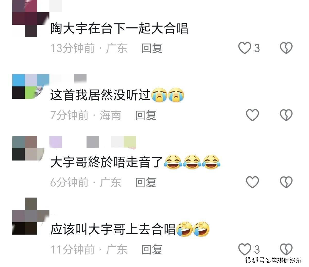Open avatar of 大宇哥終於唔走音了 commenter

tap(31, 148)
